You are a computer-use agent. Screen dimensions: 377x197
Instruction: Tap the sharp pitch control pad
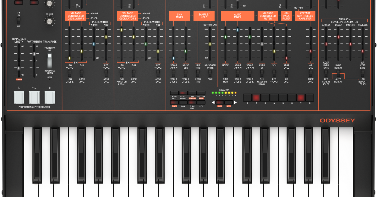pyautogui.click(x=50, y=98)
